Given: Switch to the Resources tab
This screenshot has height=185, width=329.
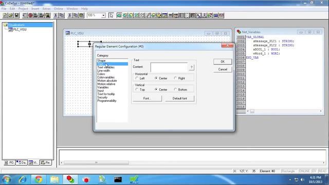Looking at the screenshot, I should 46,162.
